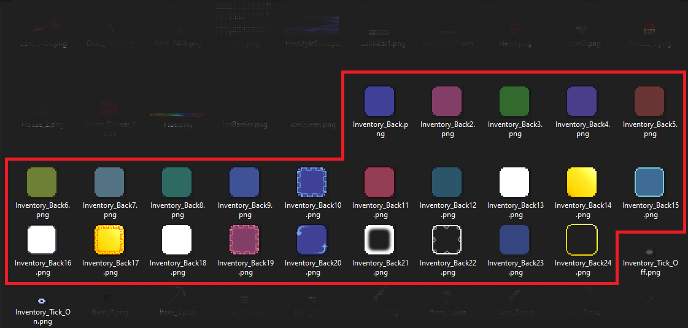The image size is (688, 328).
Task: Click the Inventory_Back11.png file name label
Action: 381,210
